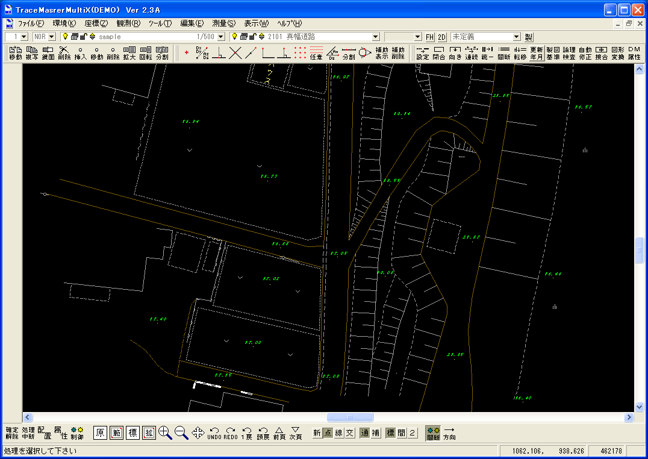Click the 確定解除 button
The width and height of the screenshot is (648, 459).
point(12,433)
